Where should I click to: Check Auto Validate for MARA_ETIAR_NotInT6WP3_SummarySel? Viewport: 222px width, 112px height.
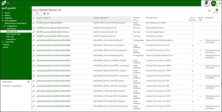pyautogui.click(x=192, y=97)
